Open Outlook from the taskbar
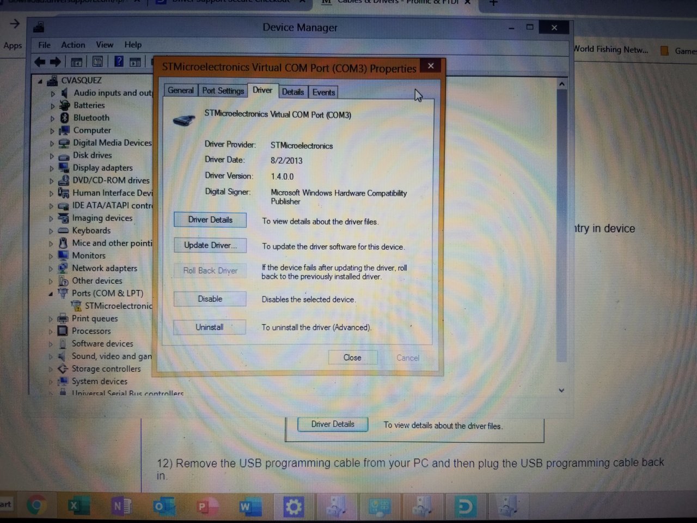Image resolution: width=697 pixels, height=523 pixels. [163, 507]
